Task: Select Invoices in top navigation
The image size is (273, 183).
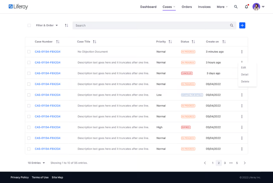Action: tap(204, 7)
